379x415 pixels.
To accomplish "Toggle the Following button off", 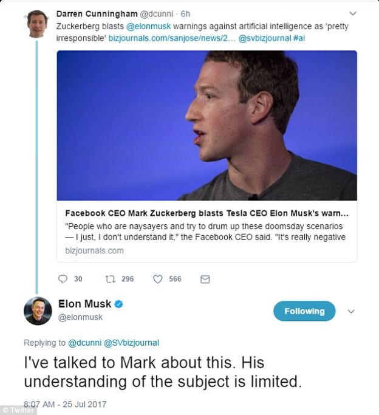I will pyautogui.click(x=304, y=311).
